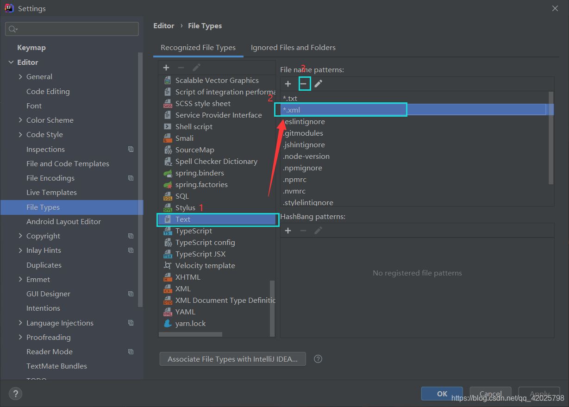Focus the settings search field
This screenshot has height=407, width=569.
pos(72,29)
